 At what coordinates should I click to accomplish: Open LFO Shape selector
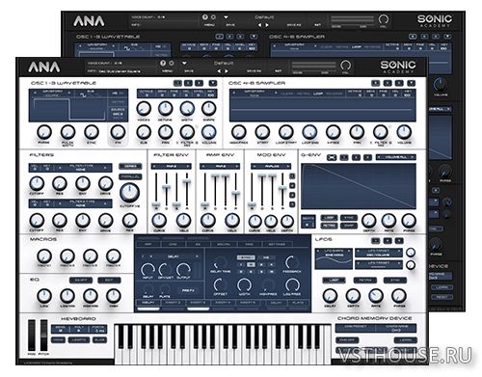pos(334,253)
